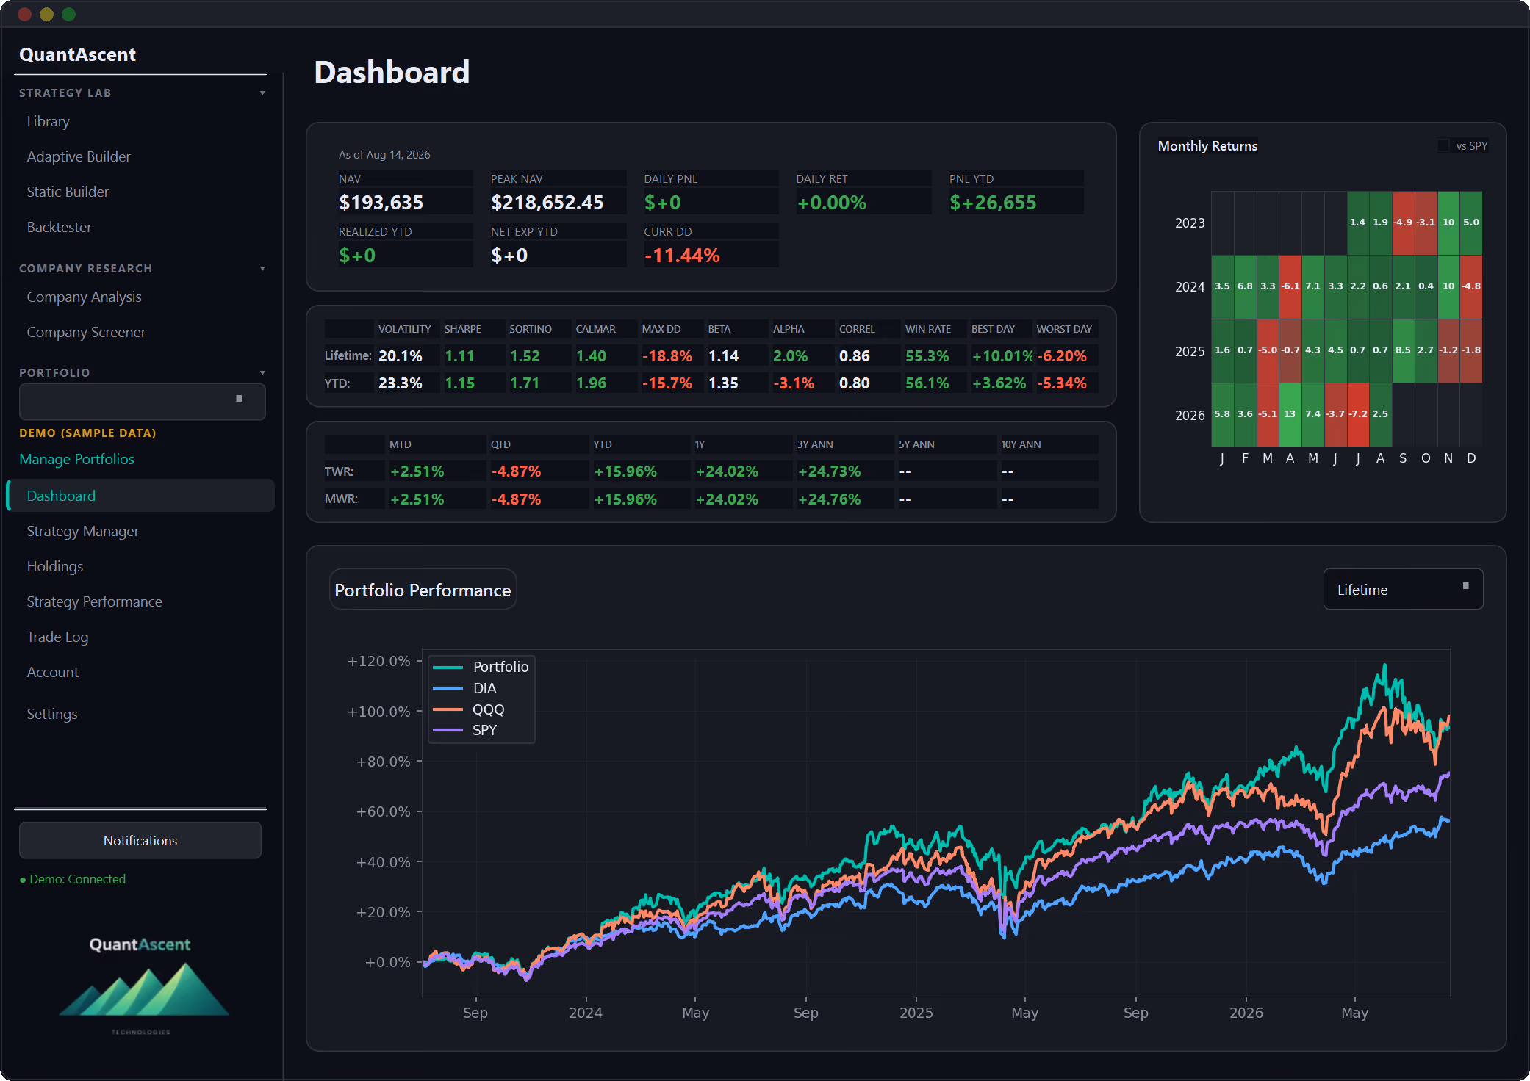Screen dimensions: 1530x1081
Task: Click MWR 3Y ANN value +24.76%
Action: 829,499
